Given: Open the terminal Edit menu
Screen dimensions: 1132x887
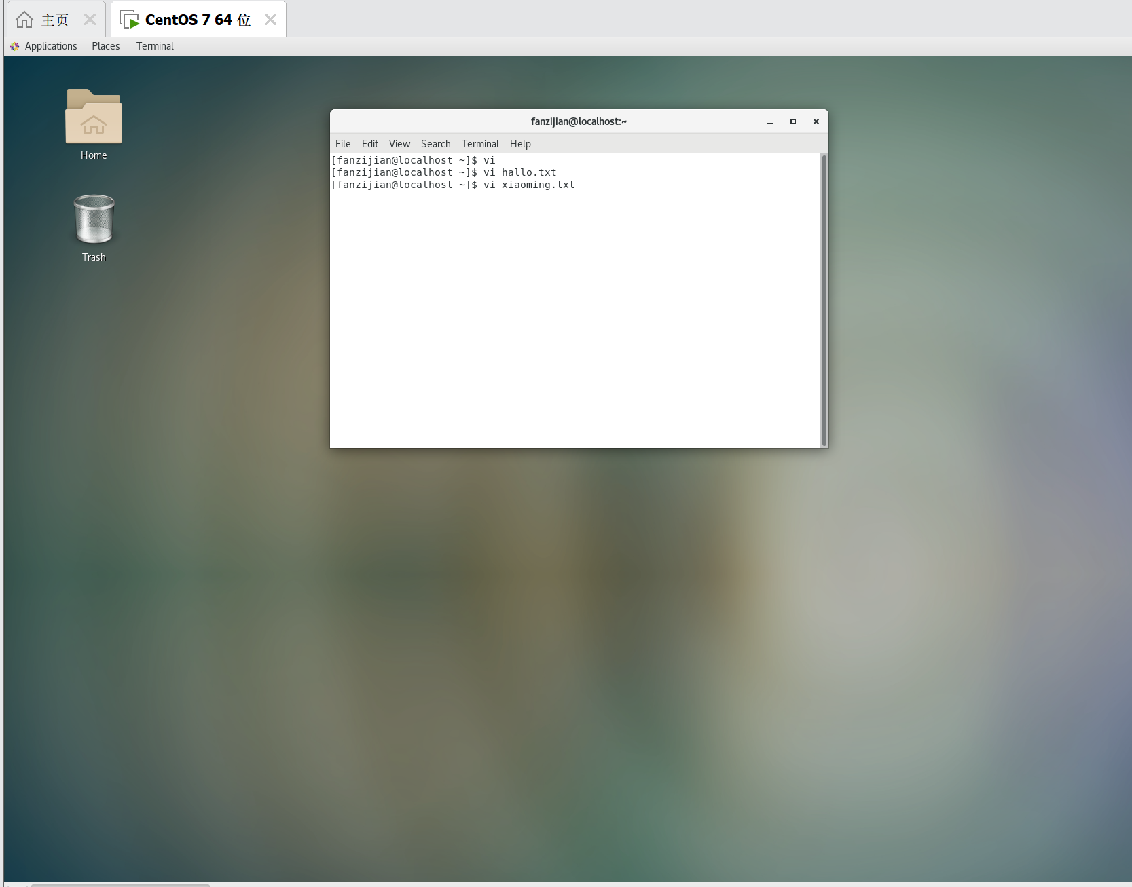Looking at the screenshot, I should pos(369,144).
